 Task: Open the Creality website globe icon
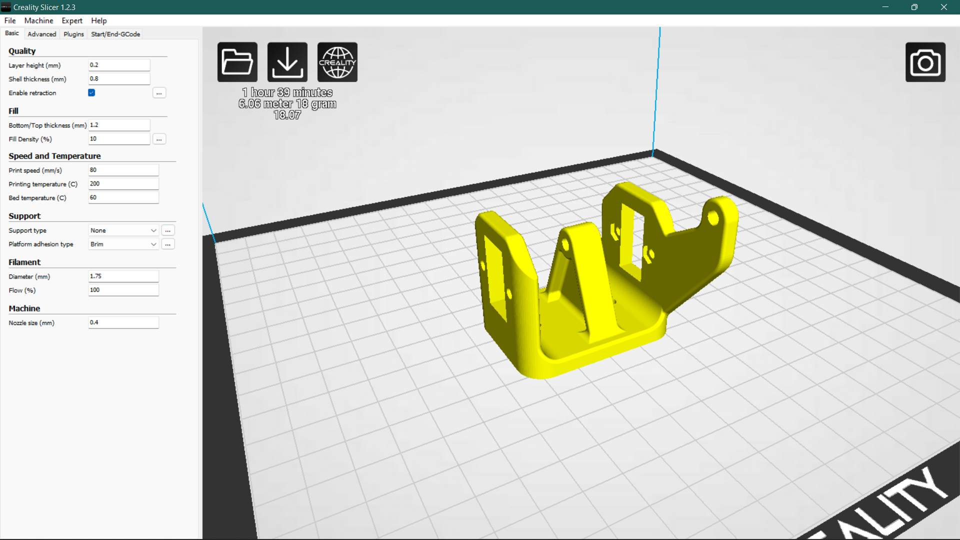pos(337,61)
